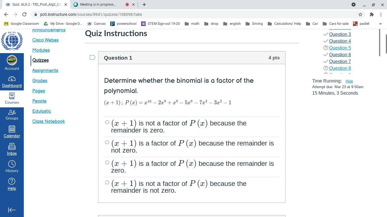Open Class Notebook in course navigation

click(48, 121)
